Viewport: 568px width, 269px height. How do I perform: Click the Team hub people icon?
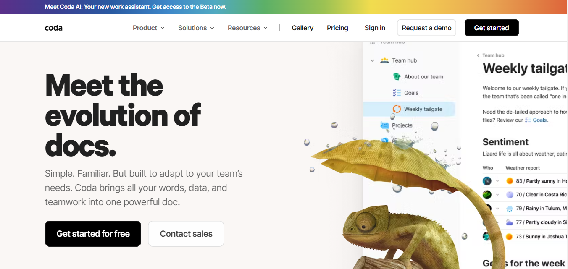(x=384, y=60)
